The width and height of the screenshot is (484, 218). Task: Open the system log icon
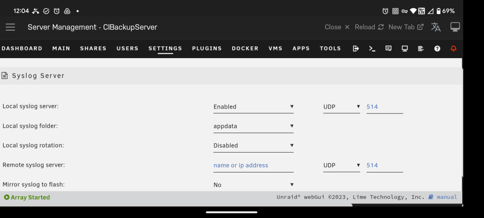tap(421, 48)
